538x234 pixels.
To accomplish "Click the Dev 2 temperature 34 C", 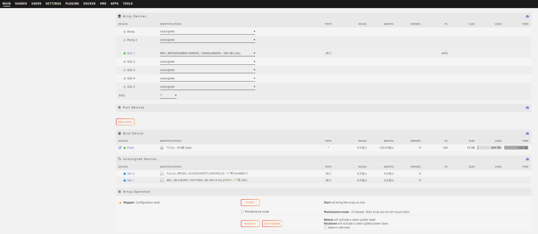I will coord(328,174).
